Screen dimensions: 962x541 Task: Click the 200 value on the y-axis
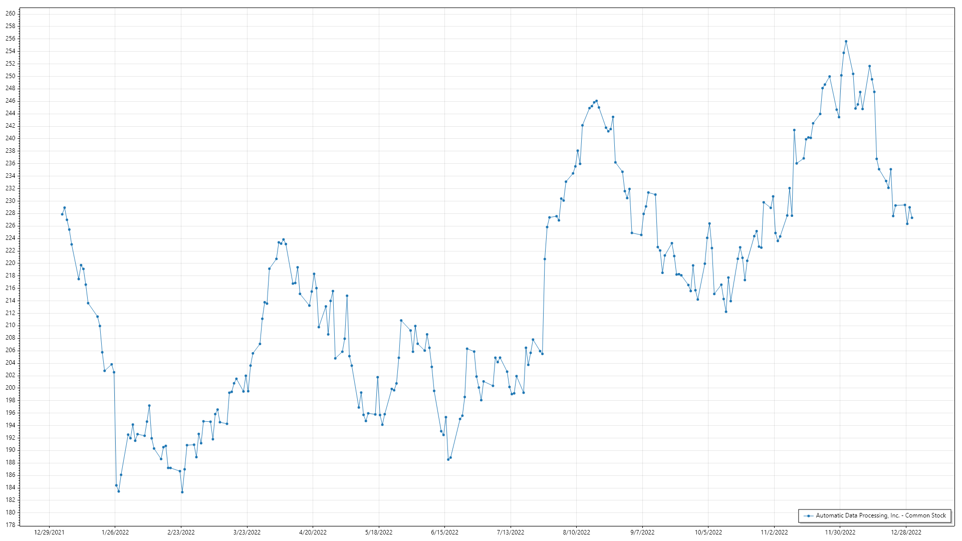point(11,388)
